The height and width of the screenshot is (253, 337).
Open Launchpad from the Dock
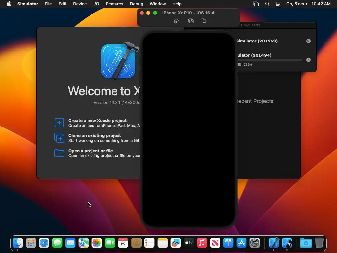[31, 243]
